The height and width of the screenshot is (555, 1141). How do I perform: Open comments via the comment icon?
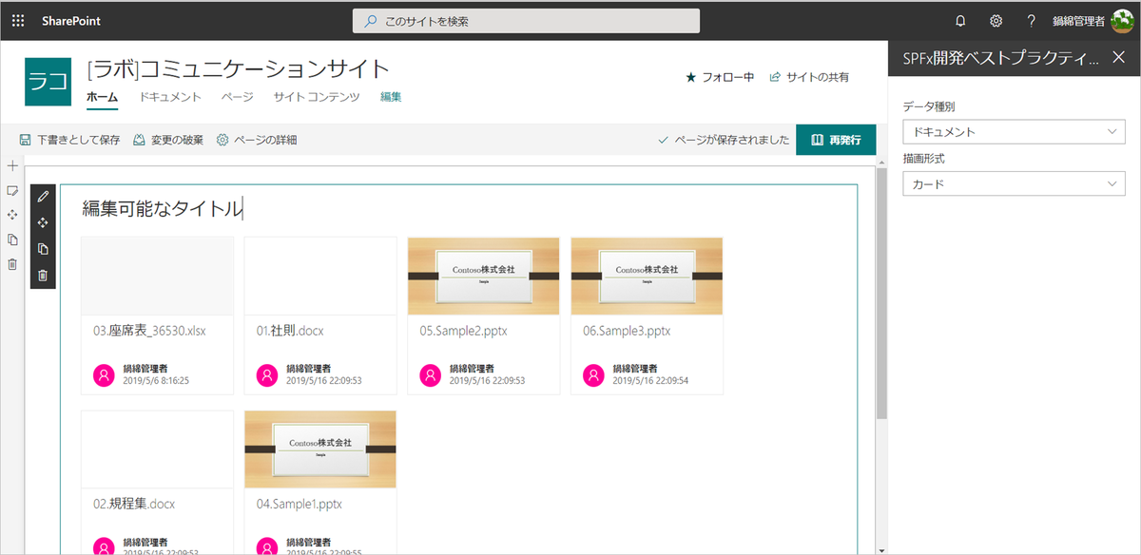coord(12,191)
